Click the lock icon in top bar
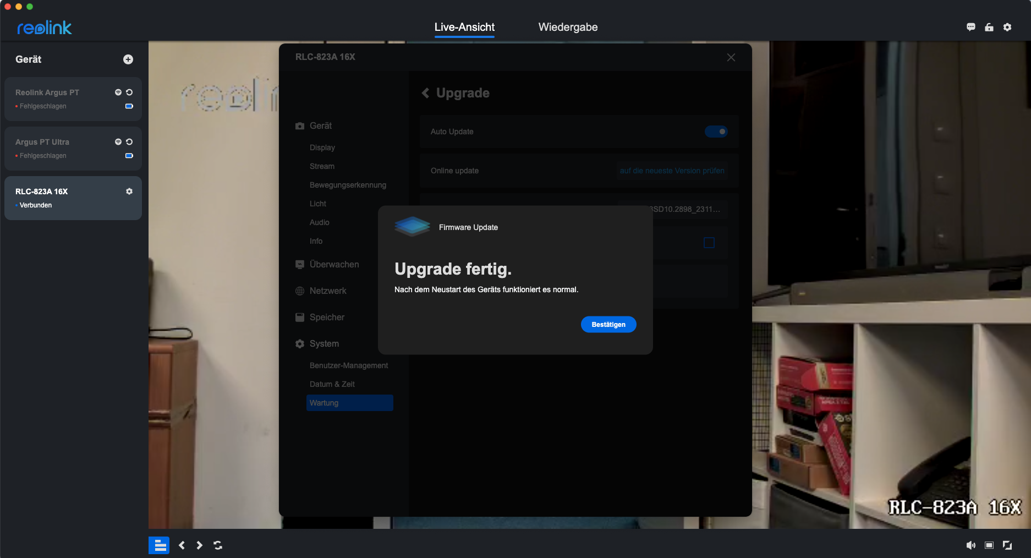Viewport: 1031px width, 558px height. (989, 27)
